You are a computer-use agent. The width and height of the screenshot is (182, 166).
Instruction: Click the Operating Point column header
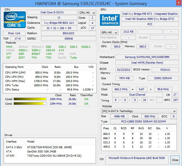coord(18,67)
